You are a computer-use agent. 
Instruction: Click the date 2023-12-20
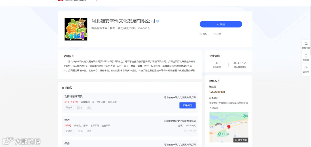(x=240, y=63)
